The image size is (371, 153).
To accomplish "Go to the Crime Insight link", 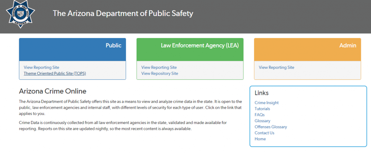I will point(267,103).
